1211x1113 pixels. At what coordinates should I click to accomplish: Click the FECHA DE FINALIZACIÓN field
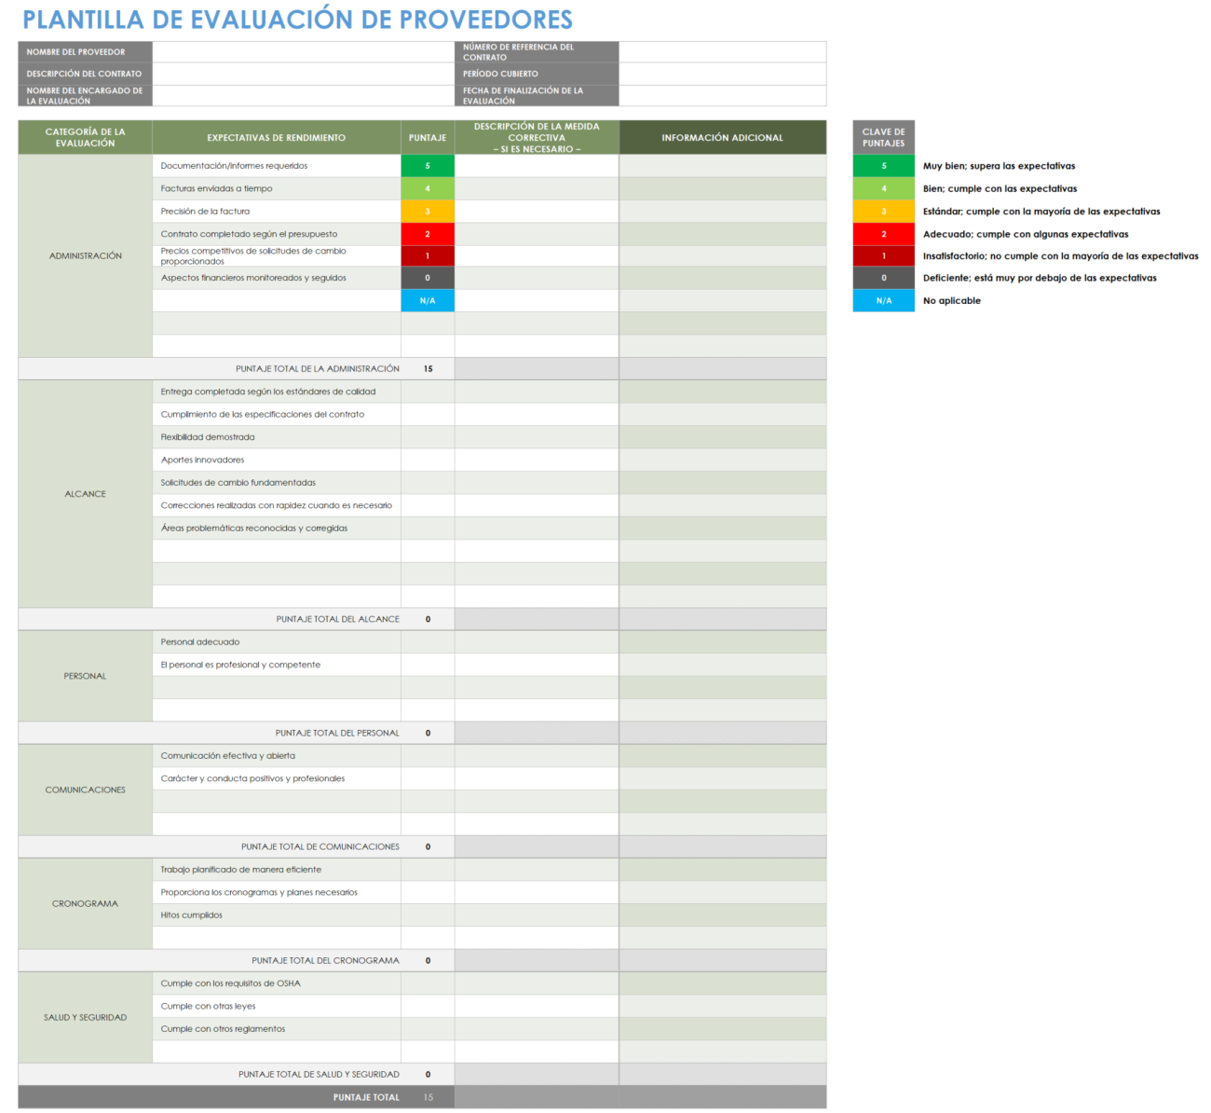723,96
